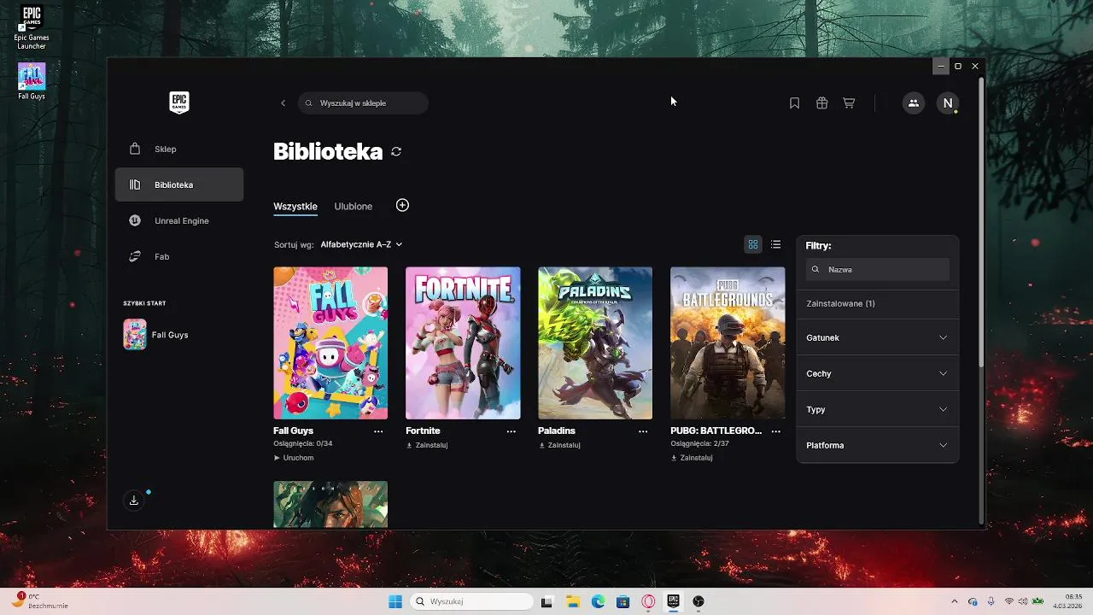Expand the Typy filter
This screenshot has width=1093, height=615.
[878, 410]
